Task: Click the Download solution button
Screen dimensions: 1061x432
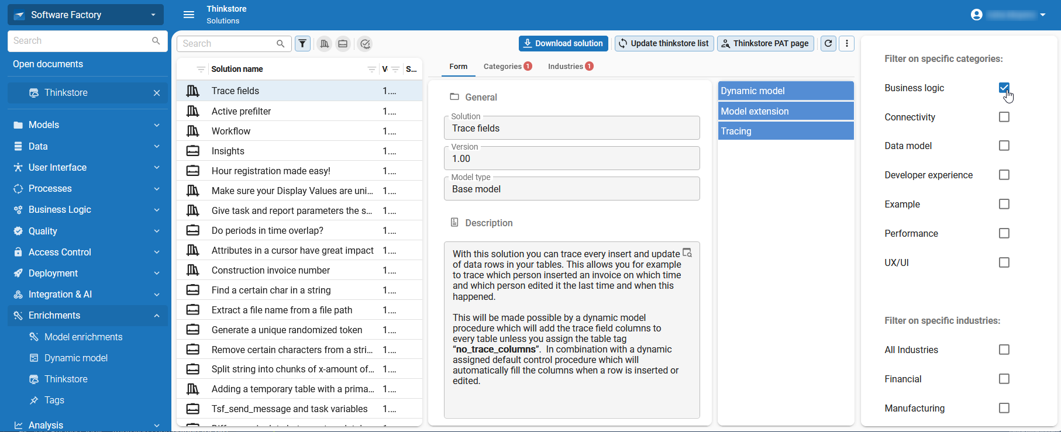Action: tap(563, 43)
